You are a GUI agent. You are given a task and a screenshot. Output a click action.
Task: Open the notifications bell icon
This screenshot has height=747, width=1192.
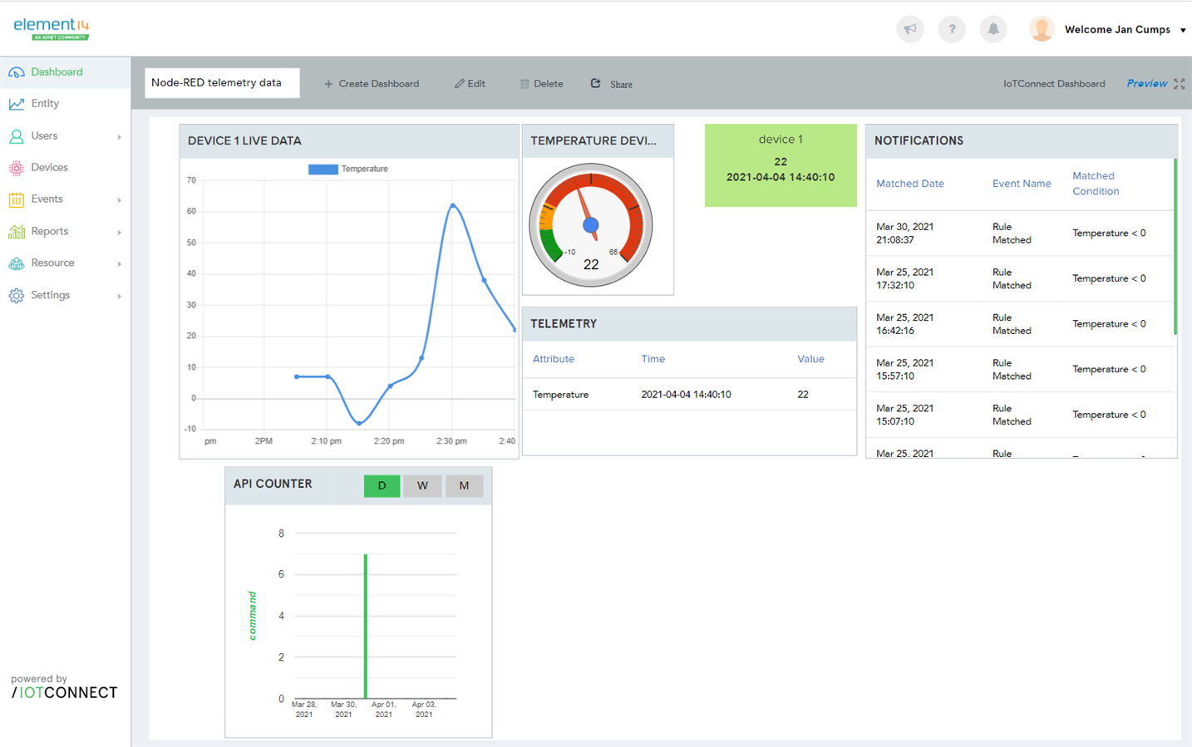click(x=993, y=29)
